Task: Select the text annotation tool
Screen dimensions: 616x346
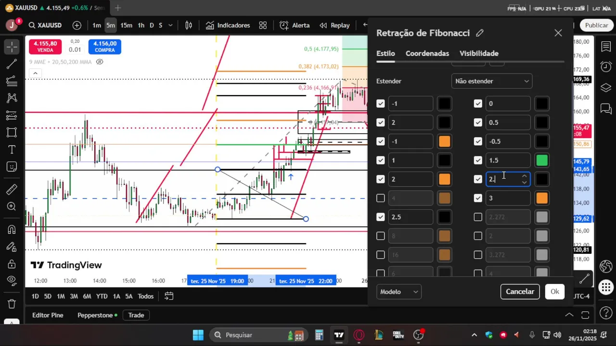Action: (x=12, y=149)
